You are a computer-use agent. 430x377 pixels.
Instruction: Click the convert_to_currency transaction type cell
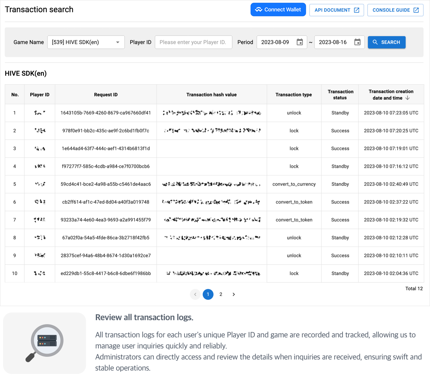pyautogui.click(x=294, y=184)
